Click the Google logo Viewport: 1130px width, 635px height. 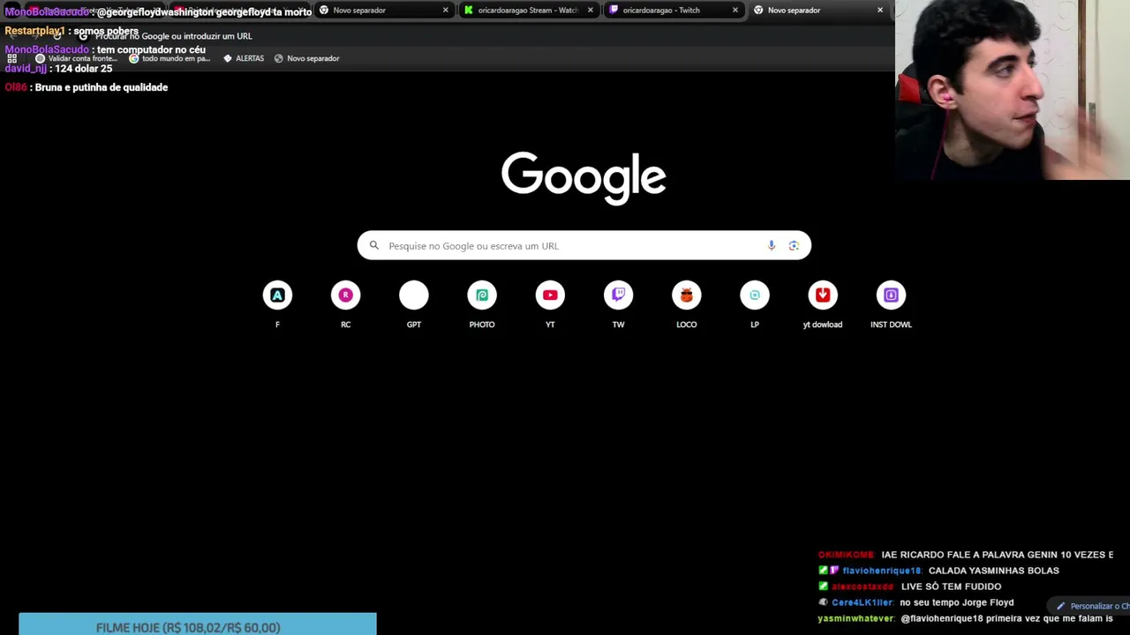[x=584, y=177]
